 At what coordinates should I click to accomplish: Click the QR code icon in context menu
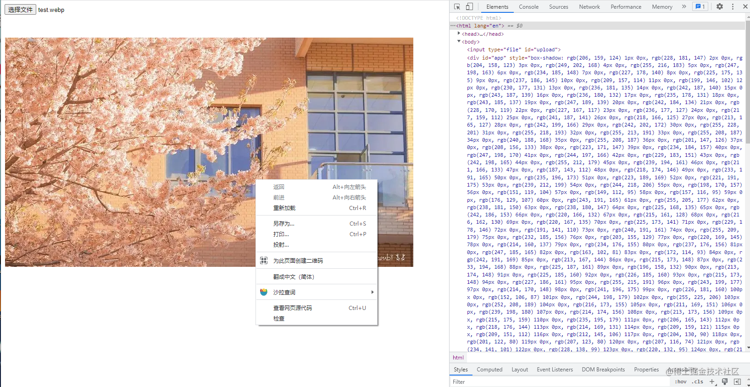[x=264, y=260]
